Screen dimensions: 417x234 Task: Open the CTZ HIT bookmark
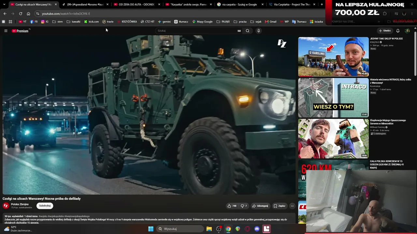(148, 22)
